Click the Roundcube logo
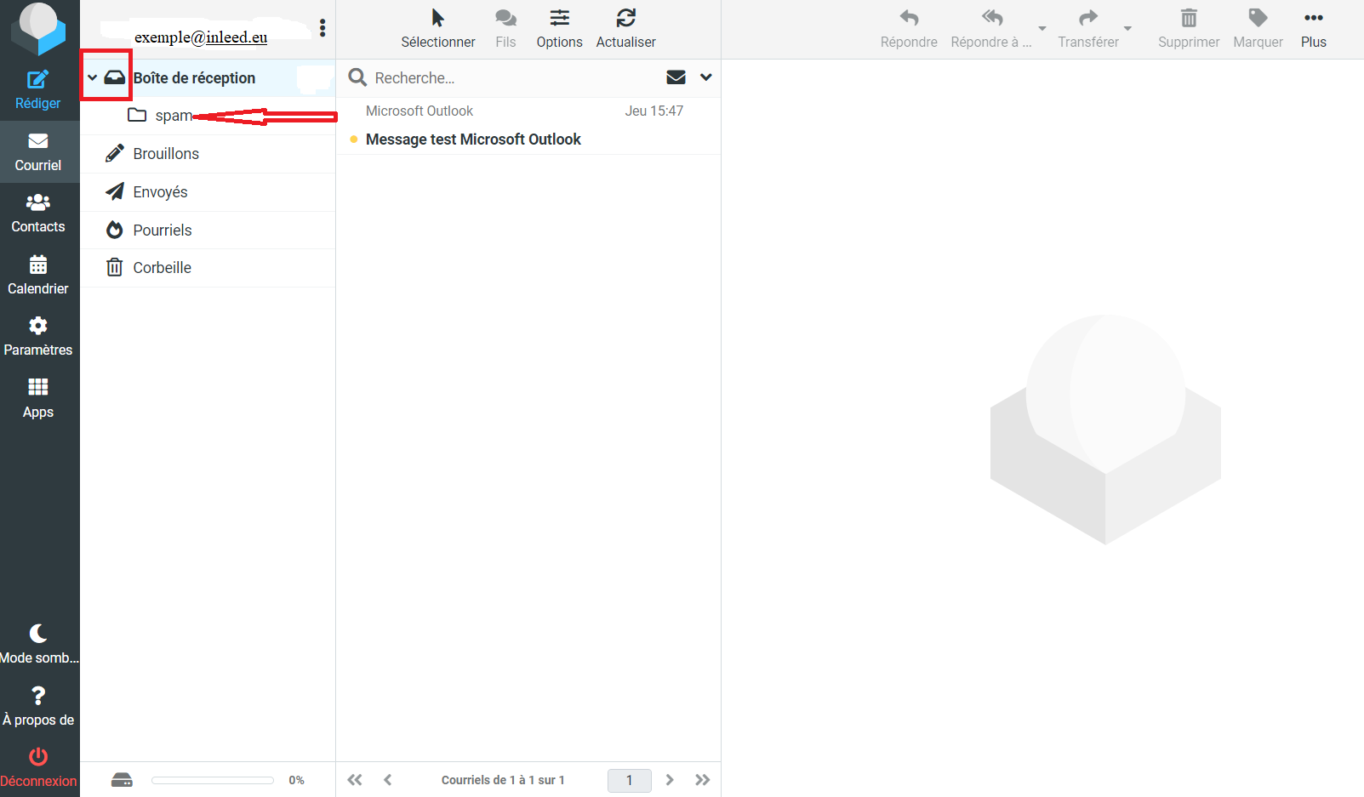1364x797 pixels. (37, 29)
